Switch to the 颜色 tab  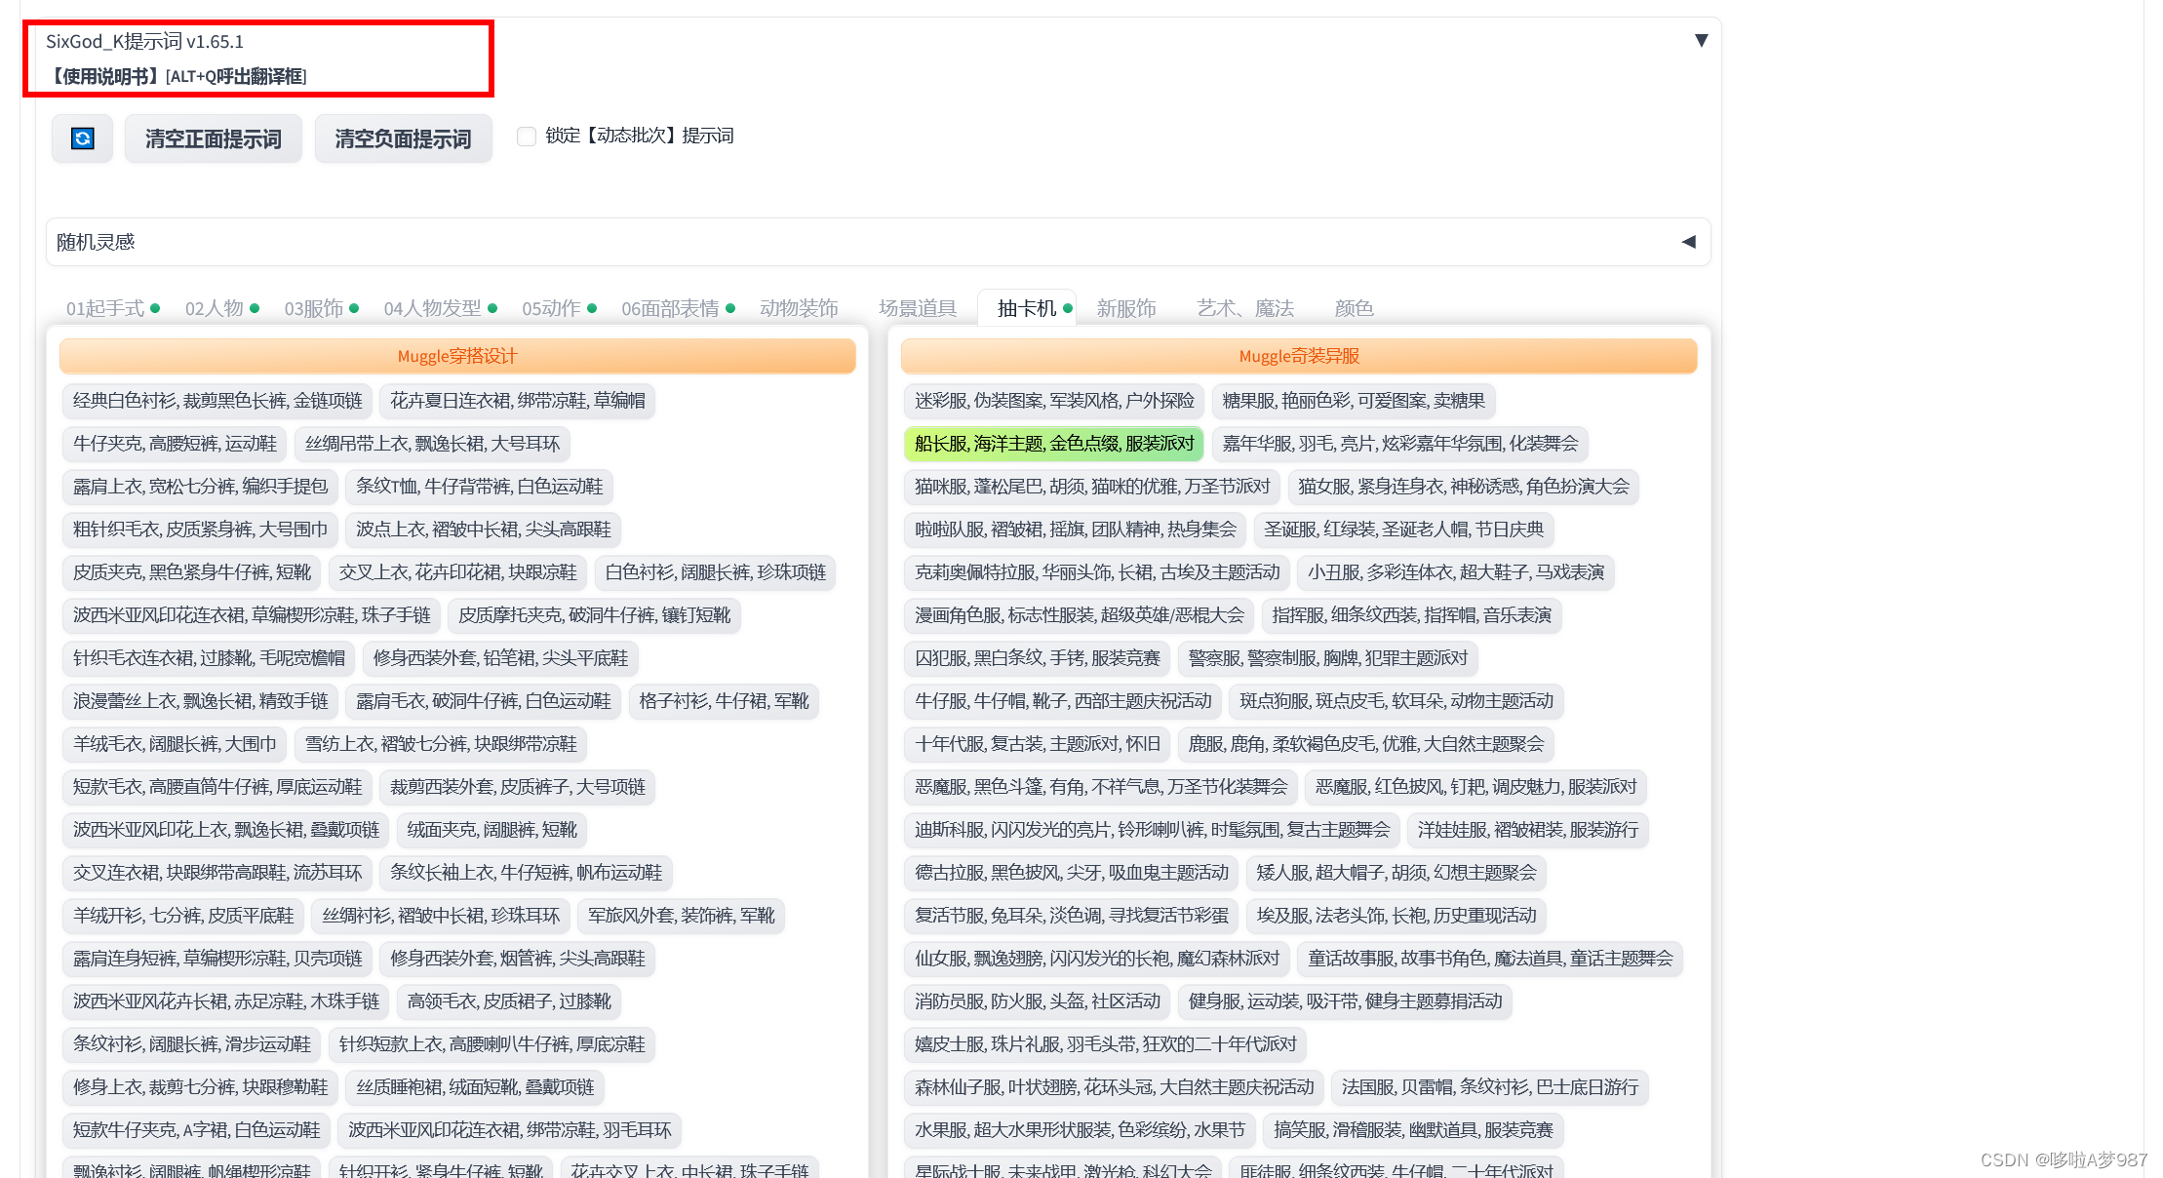(1354, 308)
